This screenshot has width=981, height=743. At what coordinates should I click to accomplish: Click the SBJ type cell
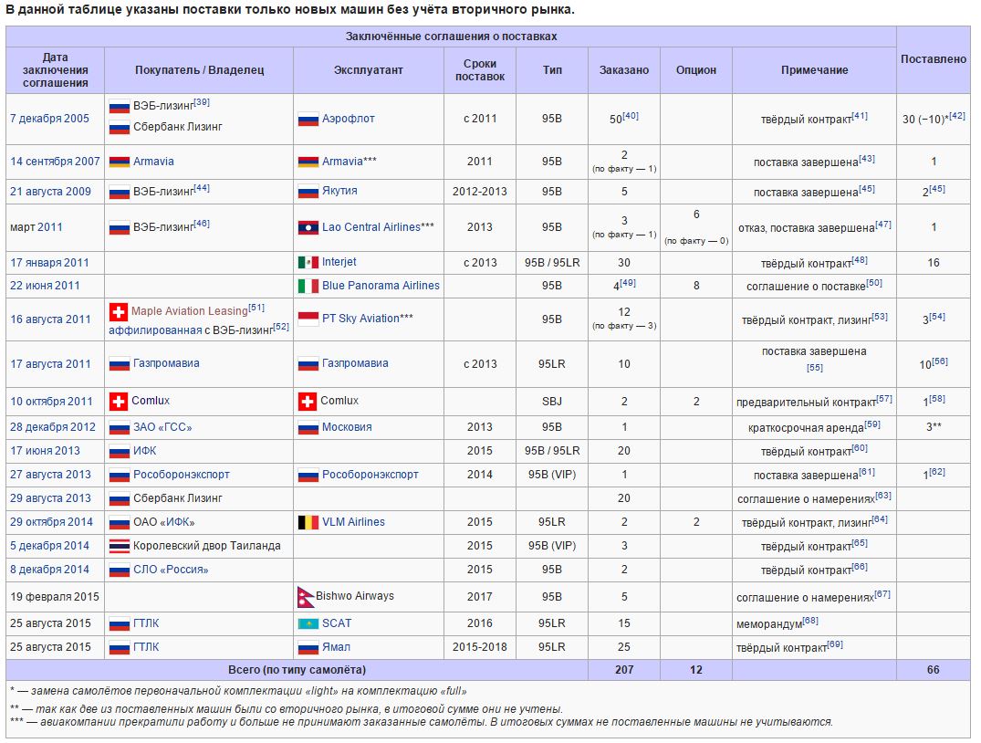click(552, 401)
